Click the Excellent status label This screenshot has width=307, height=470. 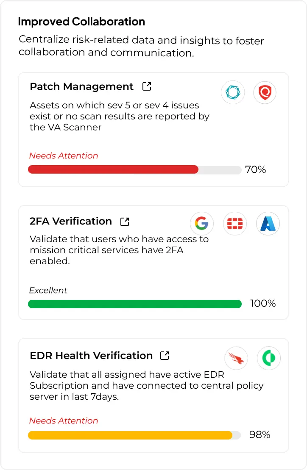click(48, 290)
